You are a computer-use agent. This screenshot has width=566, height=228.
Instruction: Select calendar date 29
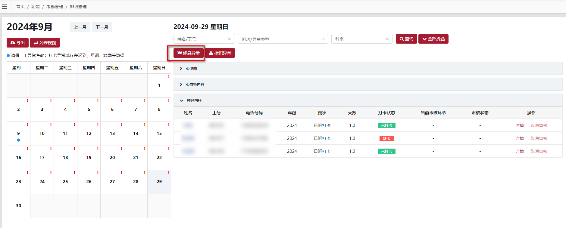point(159,182)
